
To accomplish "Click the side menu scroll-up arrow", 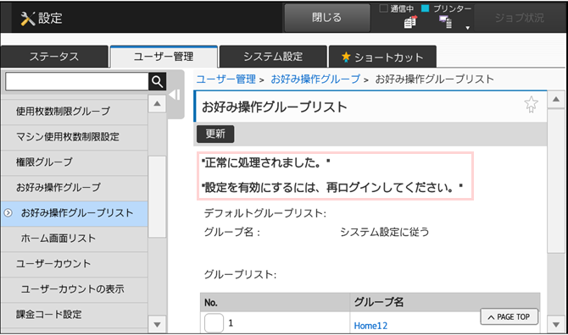I will [x=157, y=104].
